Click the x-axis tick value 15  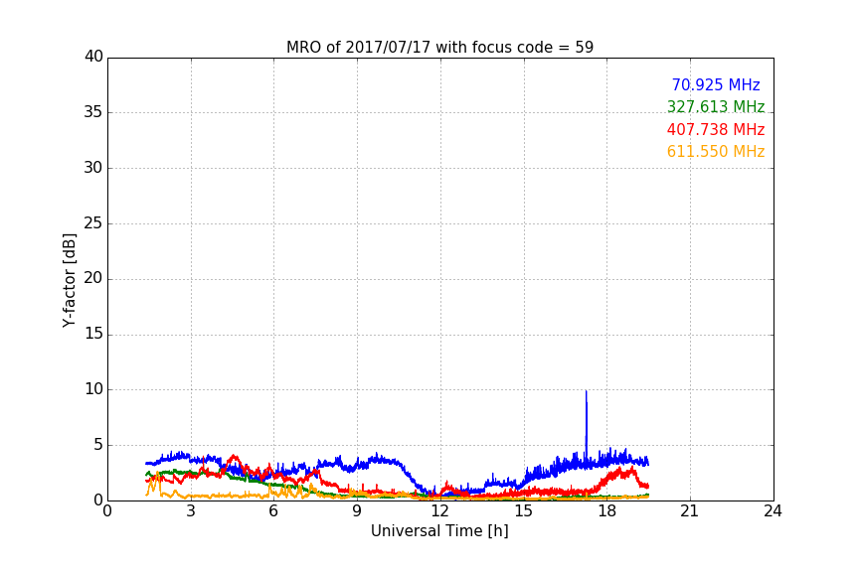tap(523, 511)
